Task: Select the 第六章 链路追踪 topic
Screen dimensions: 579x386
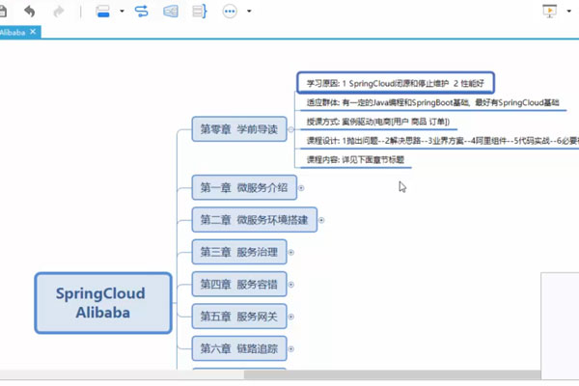Action: [239, 348]
